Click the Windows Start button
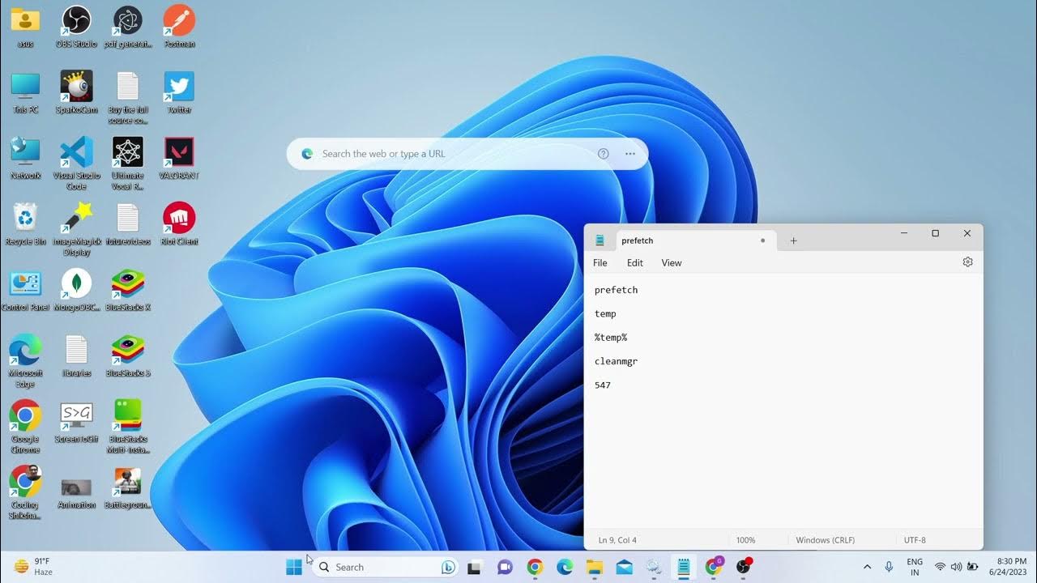 click(x=294, y=568)
